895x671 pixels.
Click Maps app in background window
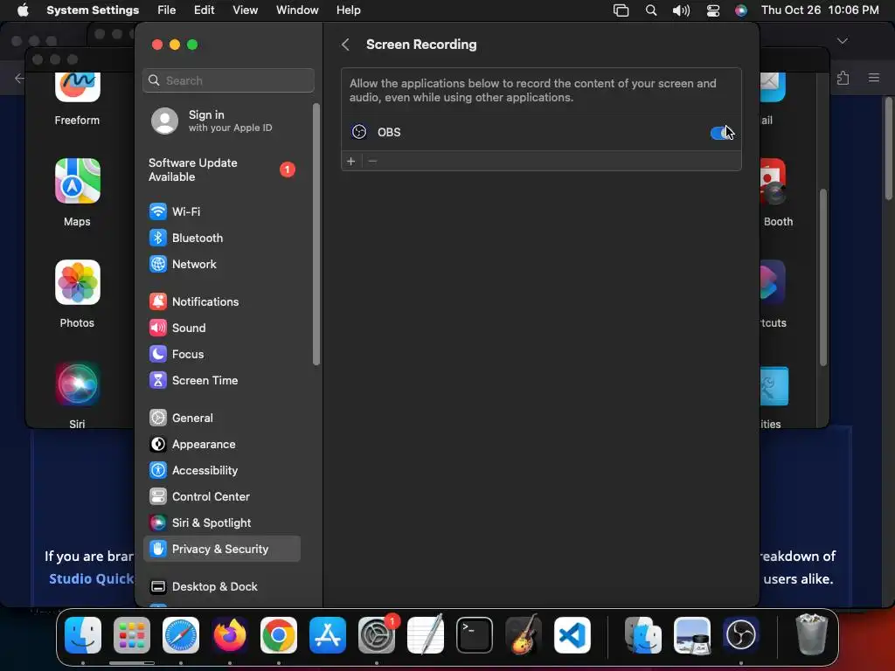pos(77,193)
